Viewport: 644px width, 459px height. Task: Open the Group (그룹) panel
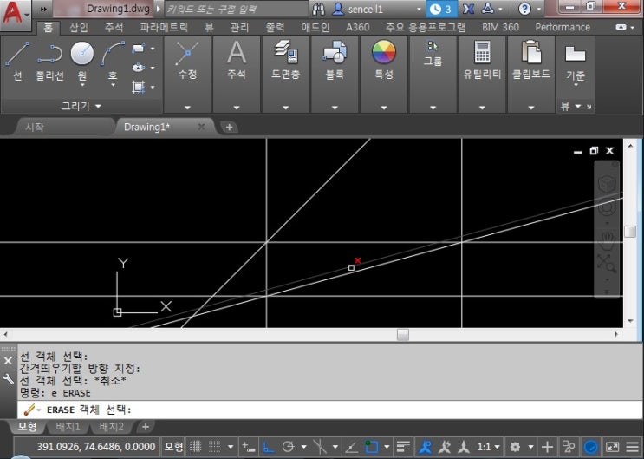pos(433,74)
